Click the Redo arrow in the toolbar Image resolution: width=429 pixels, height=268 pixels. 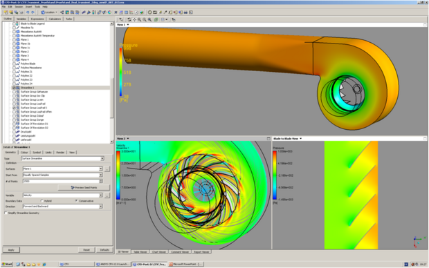[x=33, y=12]
